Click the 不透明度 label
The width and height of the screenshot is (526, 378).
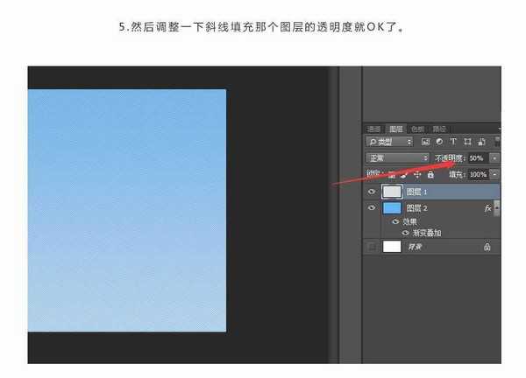pyautogui.click(x=450, y=158)
